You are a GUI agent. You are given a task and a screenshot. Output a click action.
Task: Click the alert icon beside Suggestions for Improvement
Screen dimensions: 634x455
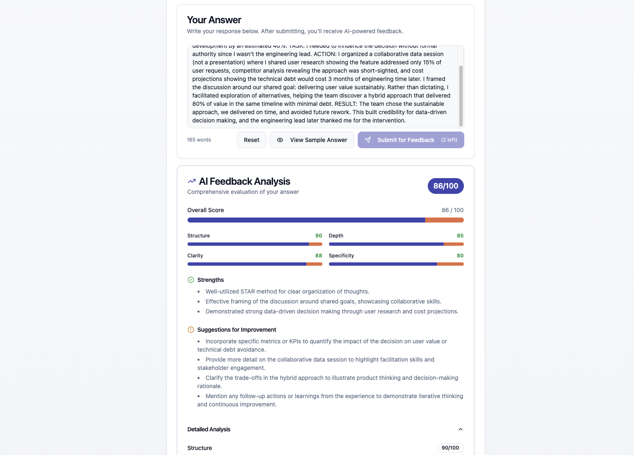tap(191, 330)
